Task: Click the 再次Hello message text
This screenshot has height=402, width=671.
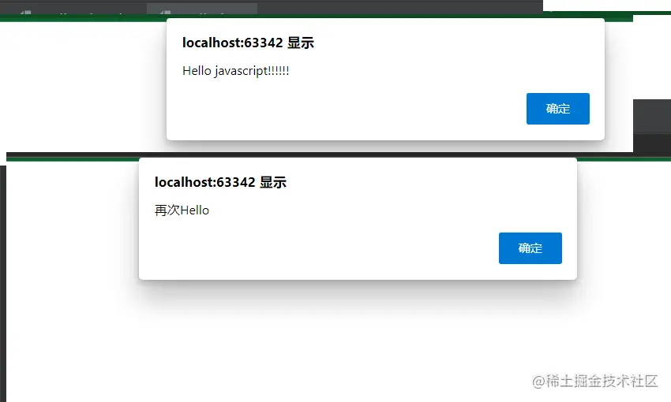Action: click(182, 210)
